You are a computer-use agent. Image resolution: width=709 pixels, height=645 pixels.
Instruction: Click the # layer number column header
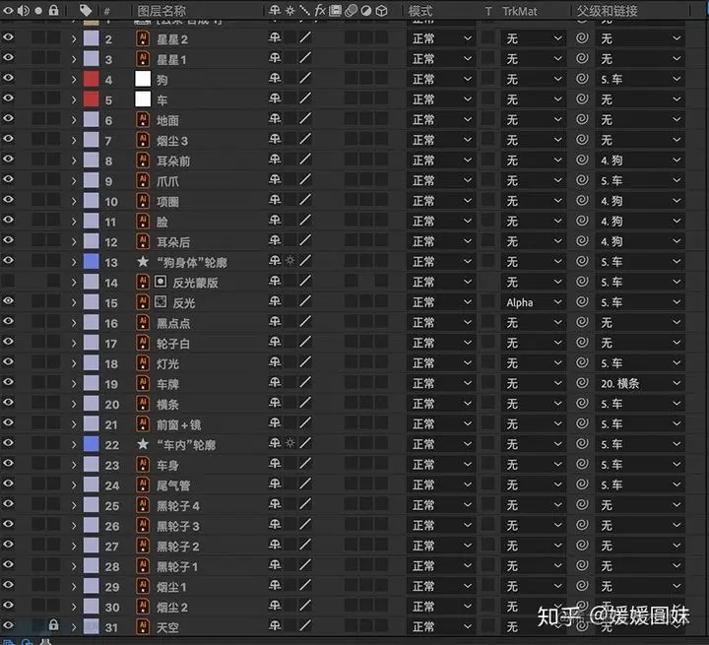[107, 11]
